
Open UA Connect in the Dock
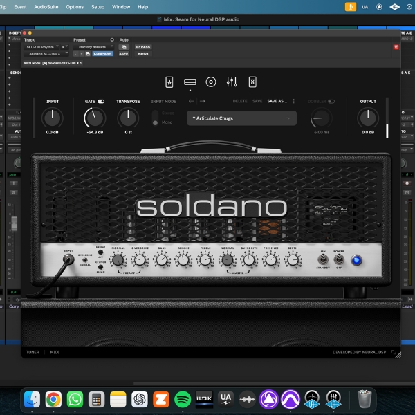point(225,399)
